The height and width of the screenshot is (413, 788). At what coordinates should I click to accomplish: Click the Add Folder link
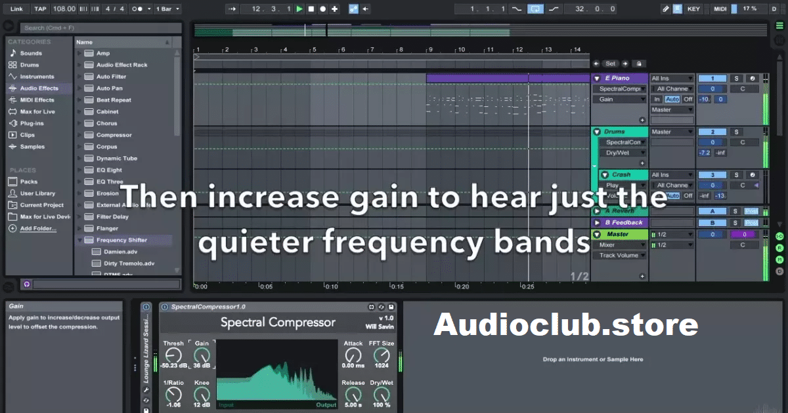click(x=38, y=228)
